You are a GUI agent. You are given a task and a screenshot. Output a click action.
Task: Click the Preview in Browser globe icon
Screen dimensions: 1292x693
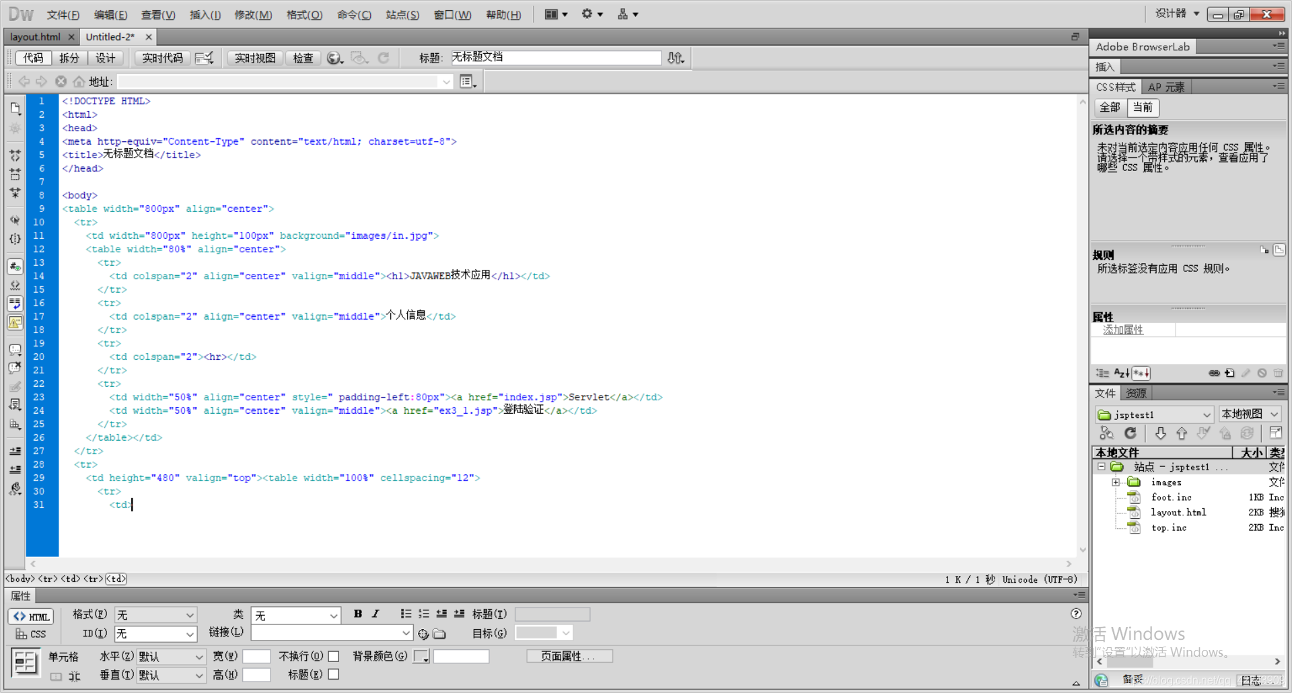coord(334,59)
